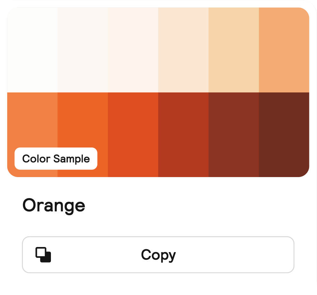Select the light apricot orange swatch
Viewport: 317px width, 295px height.
284,50
